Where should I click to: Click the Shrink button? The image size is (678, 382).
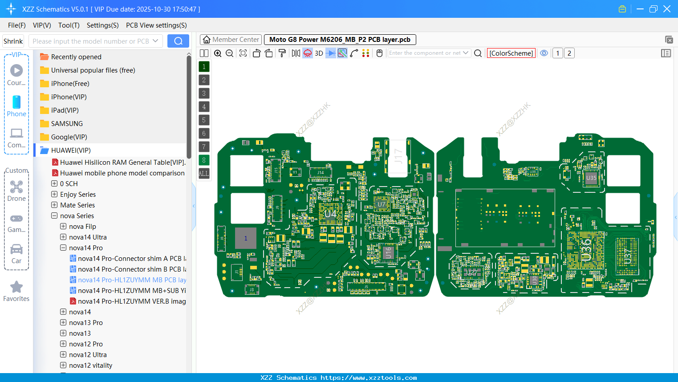(13, 41)
